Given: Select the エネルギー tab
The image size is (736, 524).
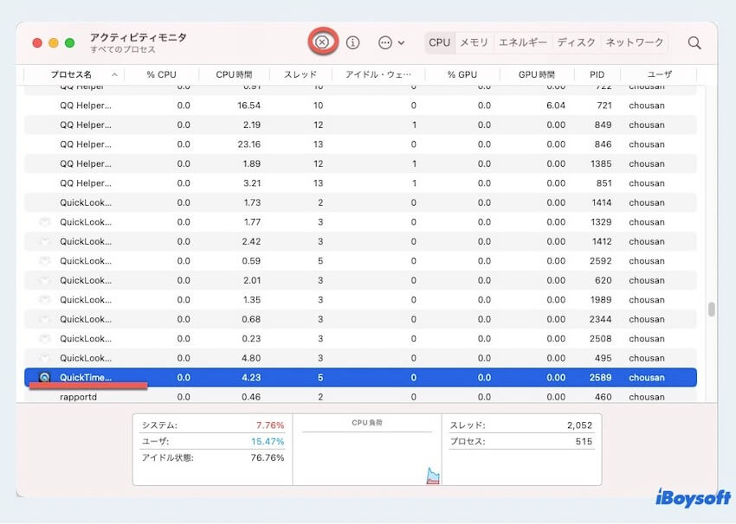Looking at the screenshot, I should tap(522, 42).
